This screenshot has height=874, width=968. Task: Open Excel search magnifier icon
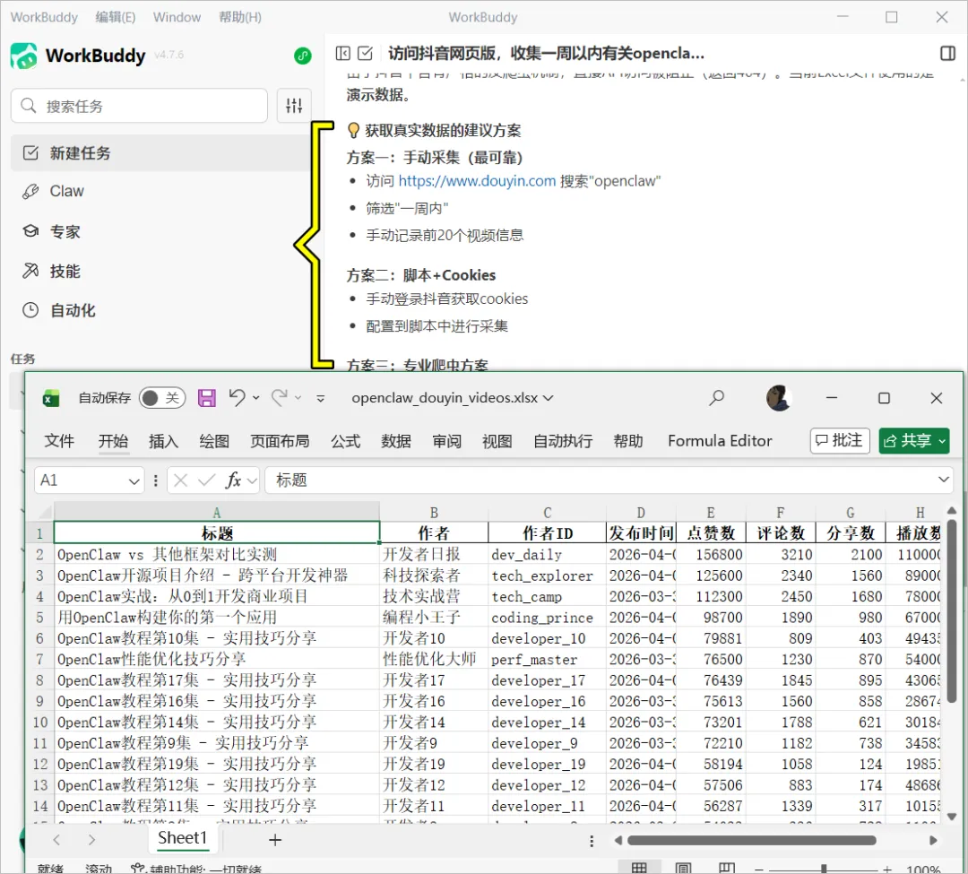click(716, 398)
